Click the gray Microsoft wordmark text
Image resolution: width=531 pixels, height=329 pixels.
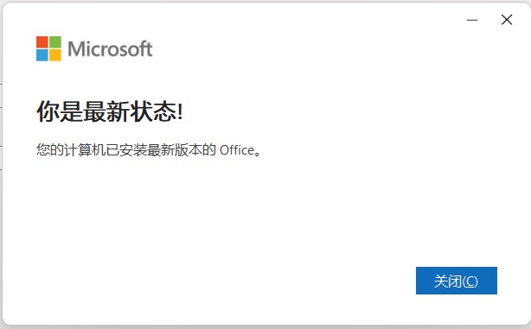[x=110, y=48]
